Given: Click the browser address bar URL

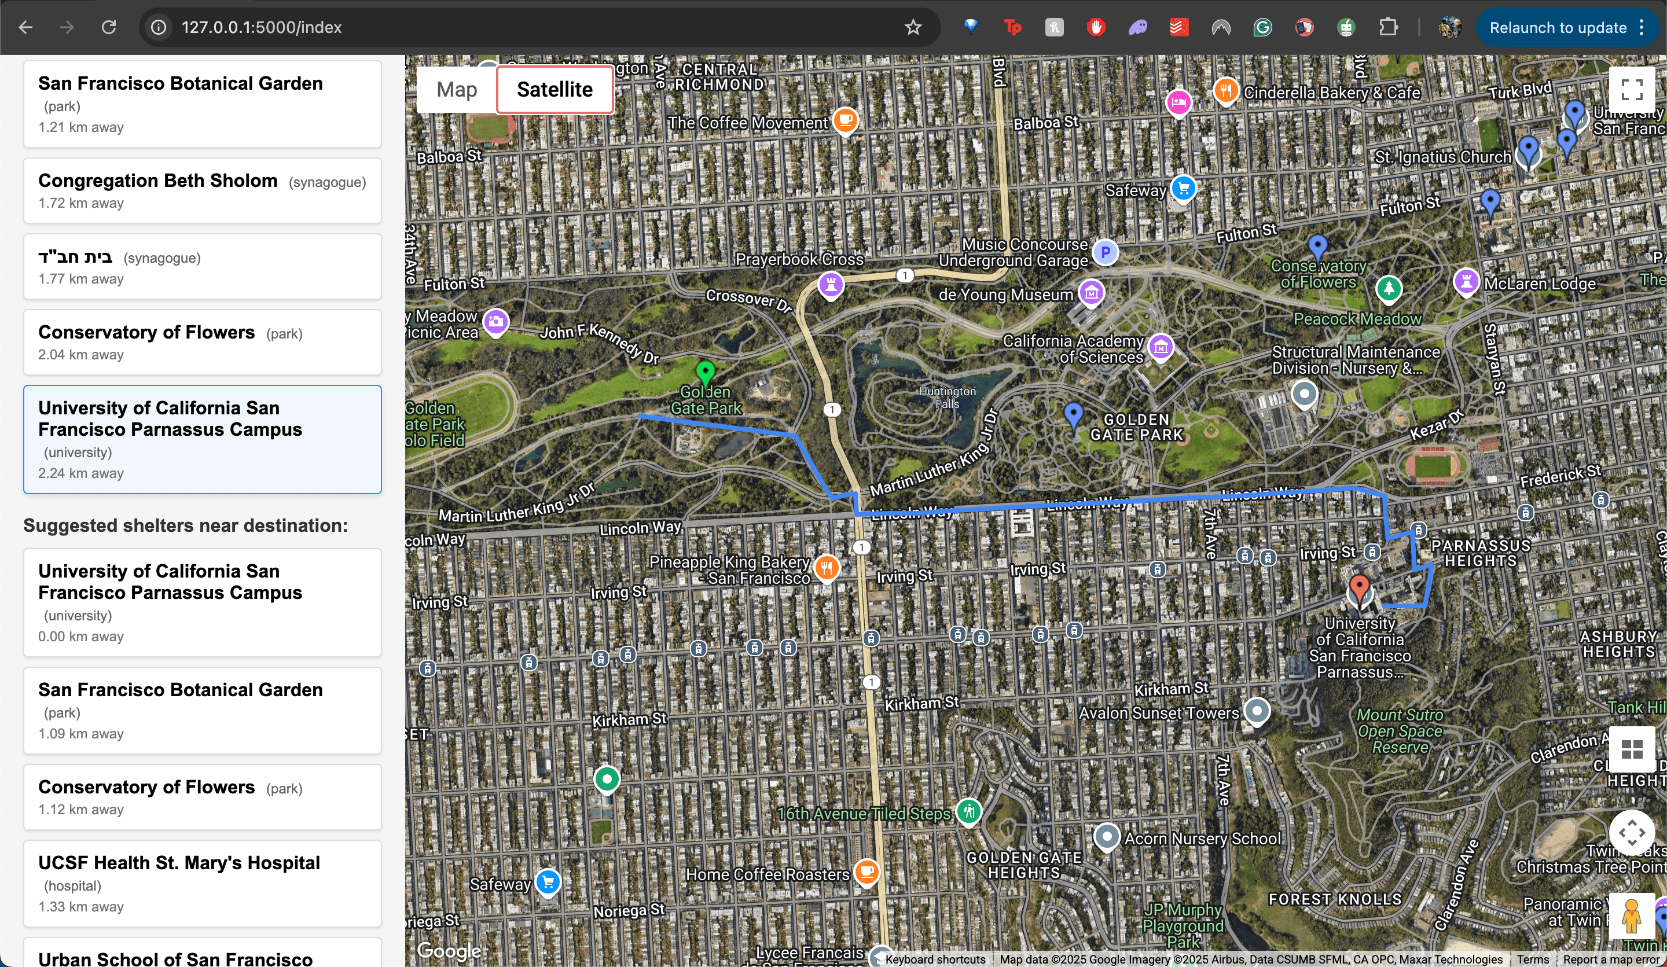Looking at the screenshot, I should 262,27.
